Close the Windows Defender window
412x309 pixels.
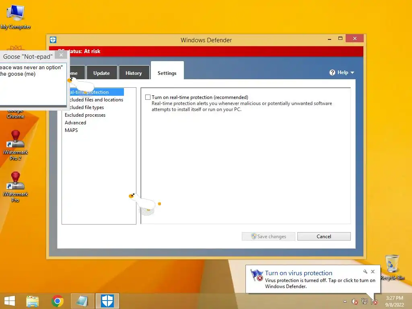(x=355, y=38)
